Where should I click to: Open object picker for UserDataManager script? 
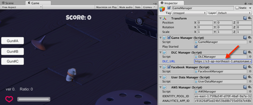(x=250, y=81)
